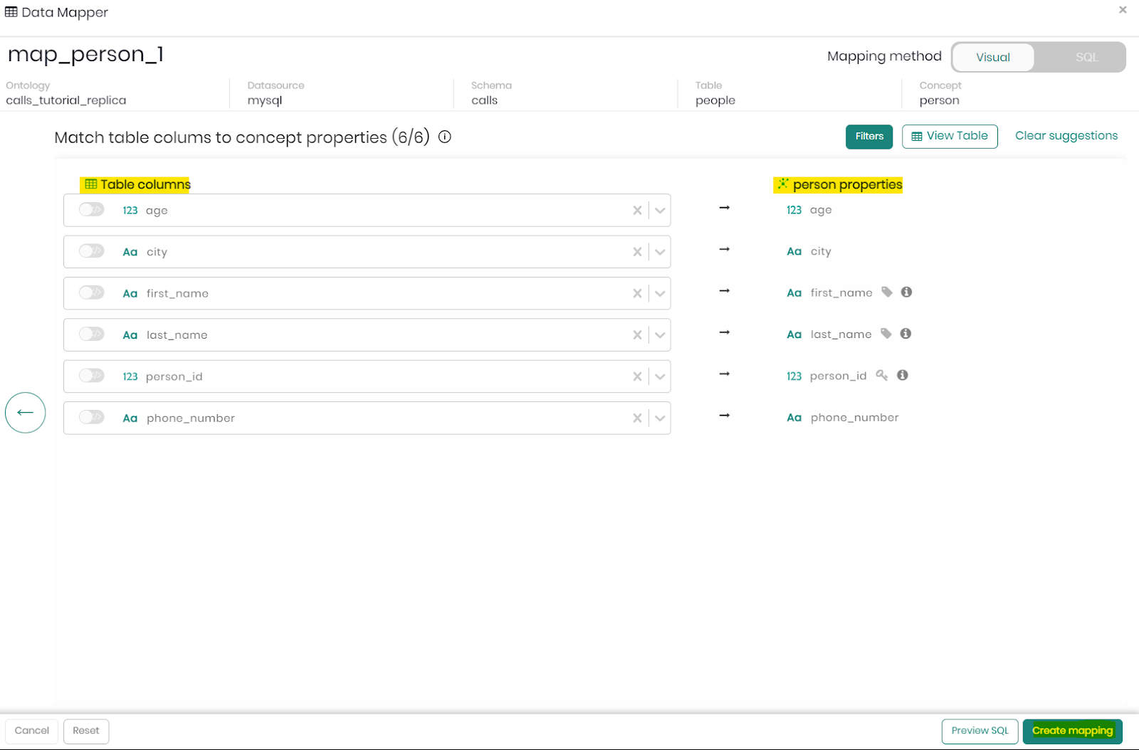
Task: Click the info icon beside first_name property
Action: pos(905,292)
